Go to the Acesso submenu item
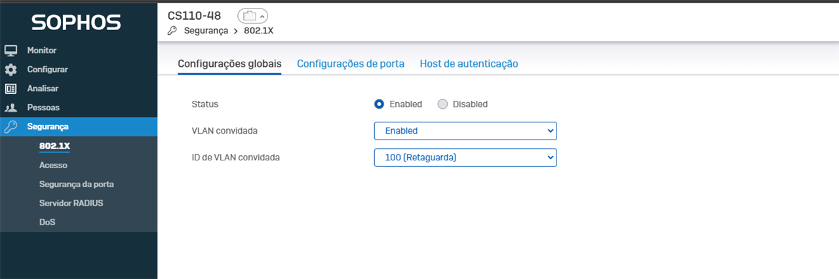Screen dimensions: 839x279 [53, 165]
